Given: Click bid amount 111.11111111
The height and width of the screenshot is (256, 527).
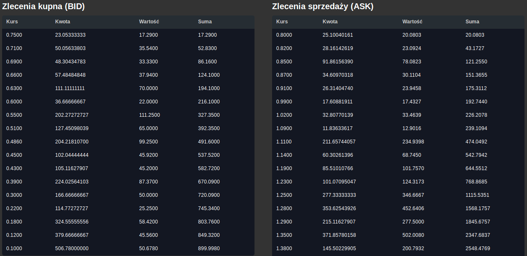Looking at the screenshot, I should 70,88.
